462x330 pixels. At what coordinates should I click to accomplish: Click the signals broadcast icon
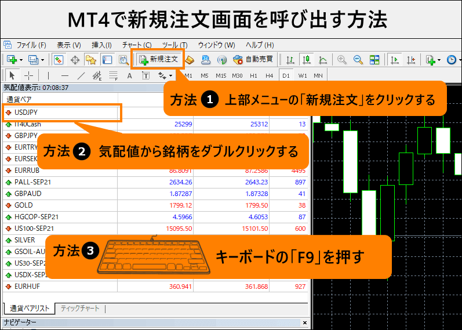(x=221, y=60)
